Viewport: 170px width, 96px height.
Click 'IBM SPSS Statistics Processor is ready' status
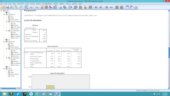[148, 90]
